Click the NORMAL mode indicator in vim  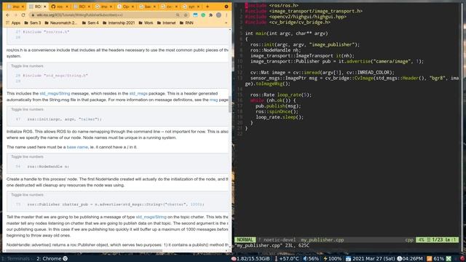pyautogui.click(x=245, y=239)
